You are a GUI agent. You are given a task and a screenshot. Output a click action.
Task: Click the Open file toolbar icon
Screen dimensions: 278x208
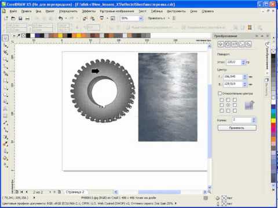[13, 18]
